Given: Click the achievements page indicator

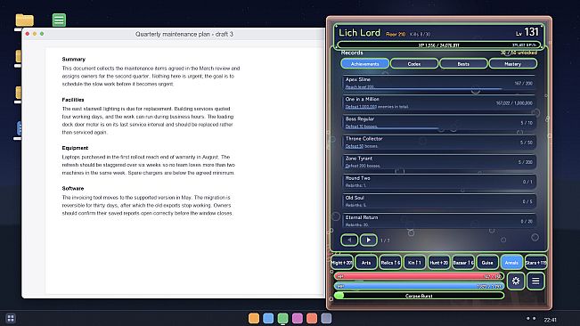Looking at the screenshot, I should 385,240.
